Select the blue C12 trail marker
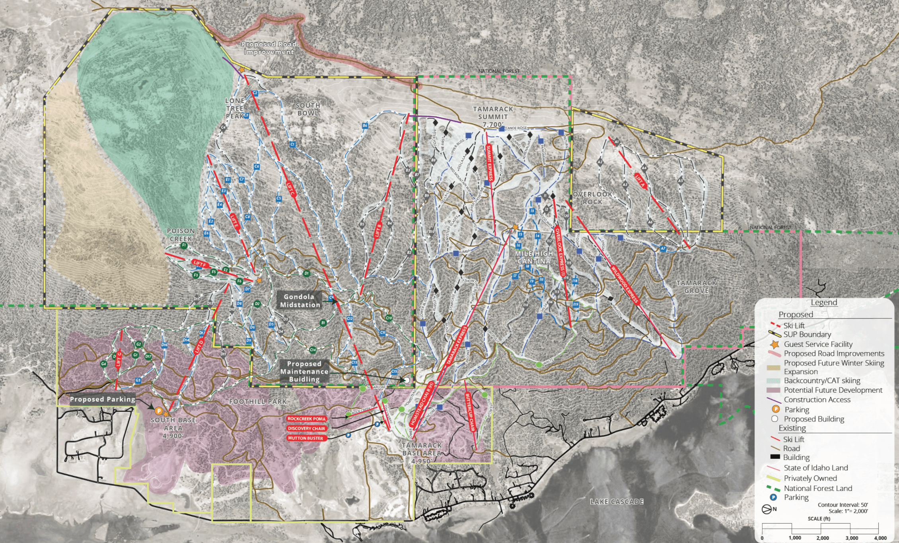Image resolution: width=899 pixels, height=543 pixels. pyautogui.click(x=350, y=318)
